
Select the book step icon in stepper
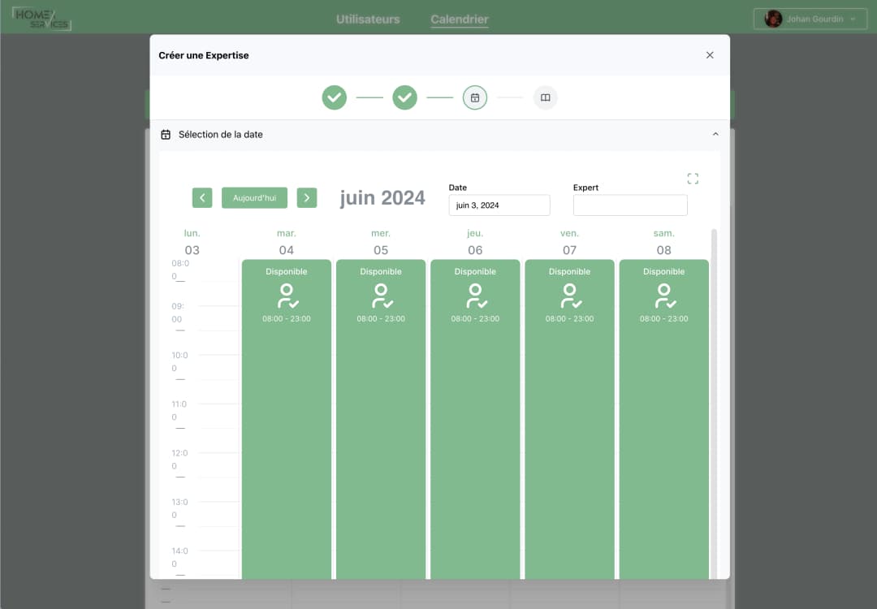546,97
